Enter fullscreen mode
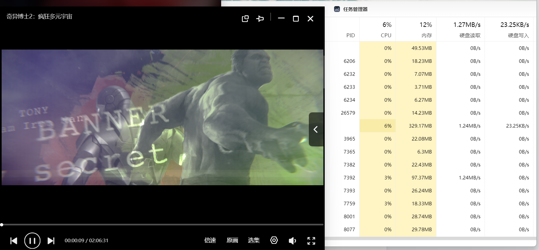 click(311, 241)
